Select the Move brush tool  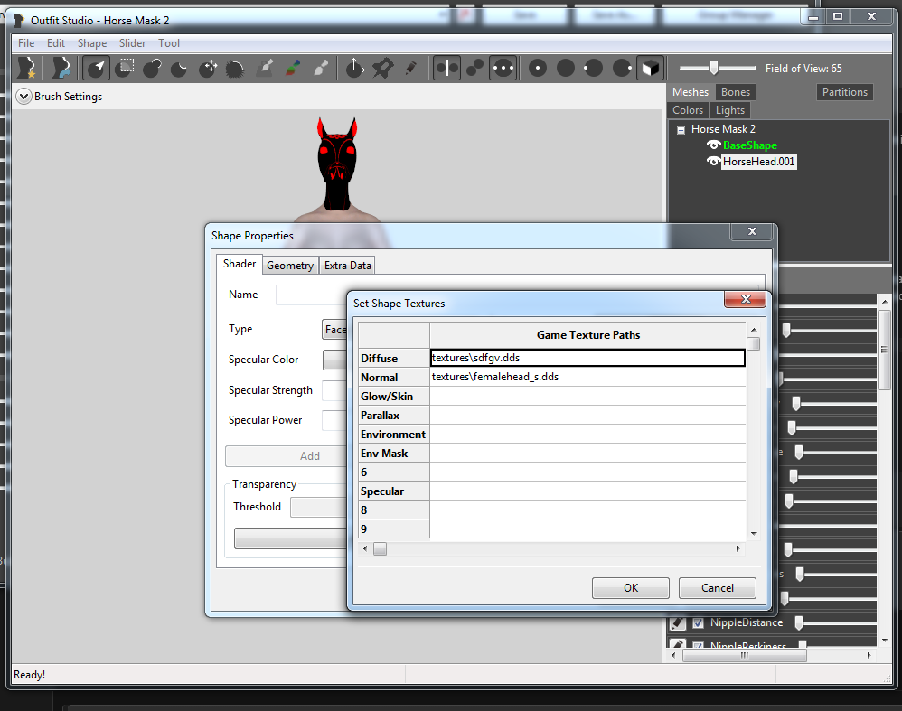click(208, 68)
